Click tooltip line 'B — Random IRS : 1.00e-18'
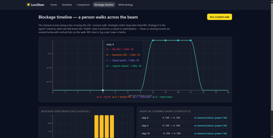Screen dimensions: 273x138 (x=123, y=55)
